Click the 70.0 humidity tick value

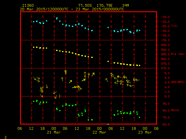point(166,118)
